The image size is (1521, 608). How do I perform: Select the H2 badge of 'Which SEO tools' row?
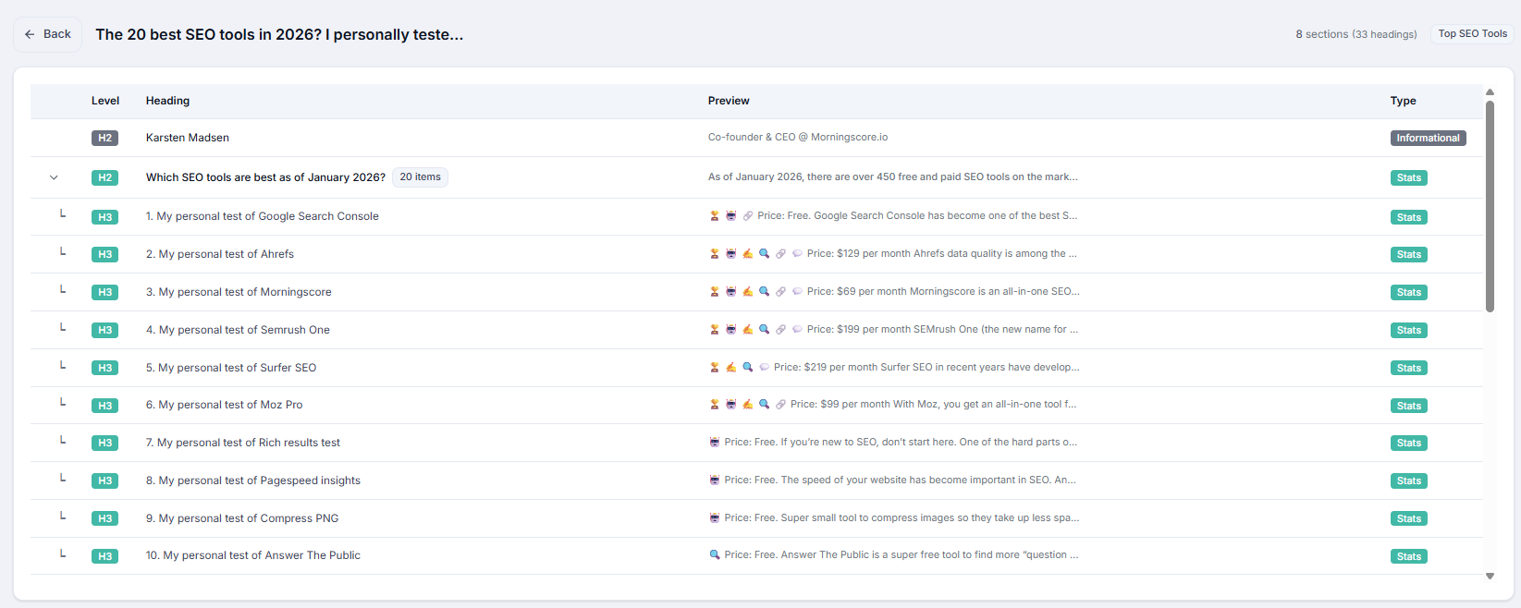[104, 177]
